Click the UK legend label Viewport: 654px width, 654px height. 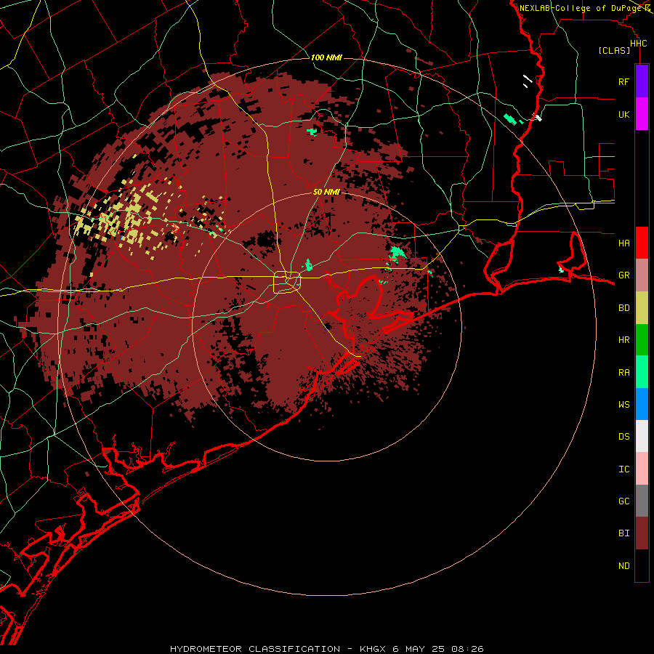click(623, 115)
